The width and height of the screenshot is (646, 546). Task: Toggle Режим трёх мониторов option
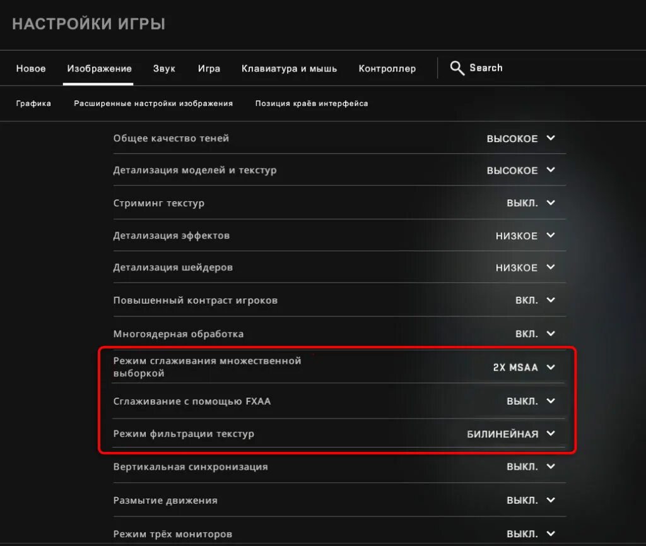(531, 533)
